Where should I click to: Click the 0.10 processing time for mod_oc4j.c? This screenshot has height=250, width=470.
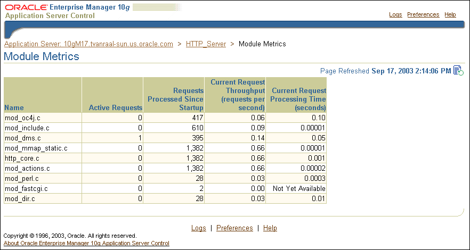click(x=319, y=118)
